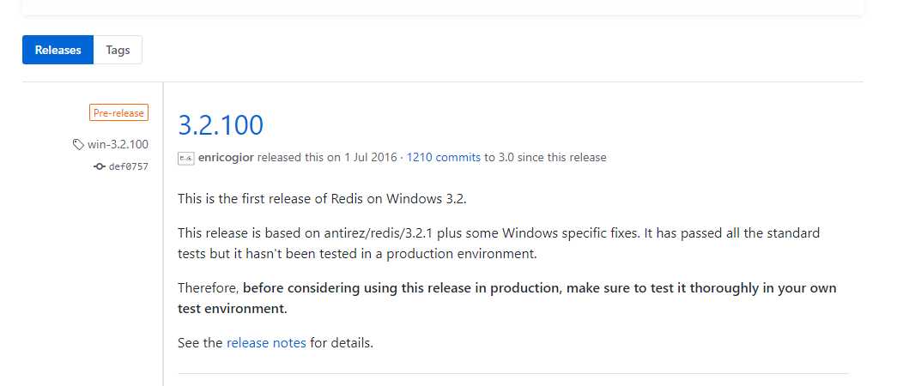Image resolution: width=897 pixels, height=386 pixels.
Task: Click the bold production warning text
Action: point(539,288)
